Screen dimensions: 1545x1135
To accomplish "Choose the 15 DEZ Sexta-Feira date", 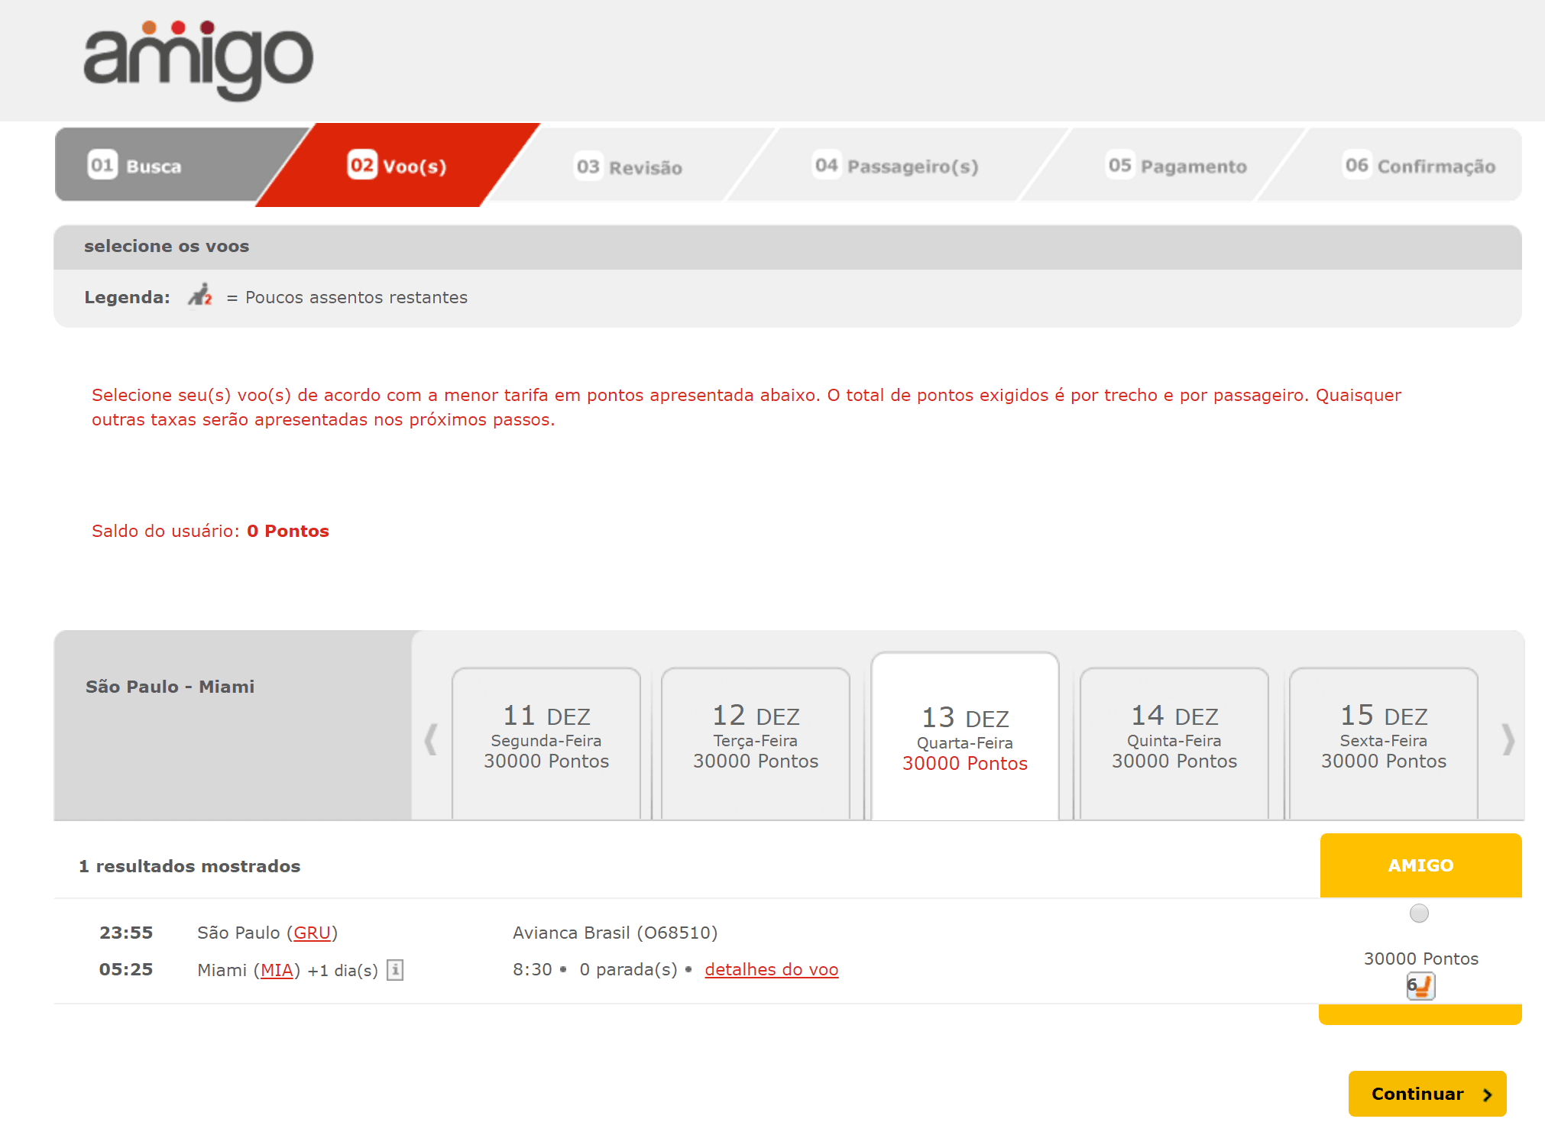I will pos(1384,743).
